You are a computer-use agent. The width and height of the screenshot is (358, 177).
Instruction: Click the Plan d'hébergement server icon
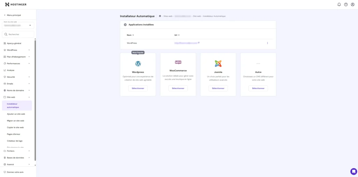5,57
